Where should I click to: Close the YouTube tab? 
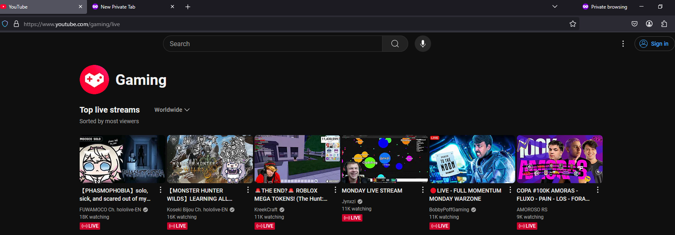click(80, 7)
